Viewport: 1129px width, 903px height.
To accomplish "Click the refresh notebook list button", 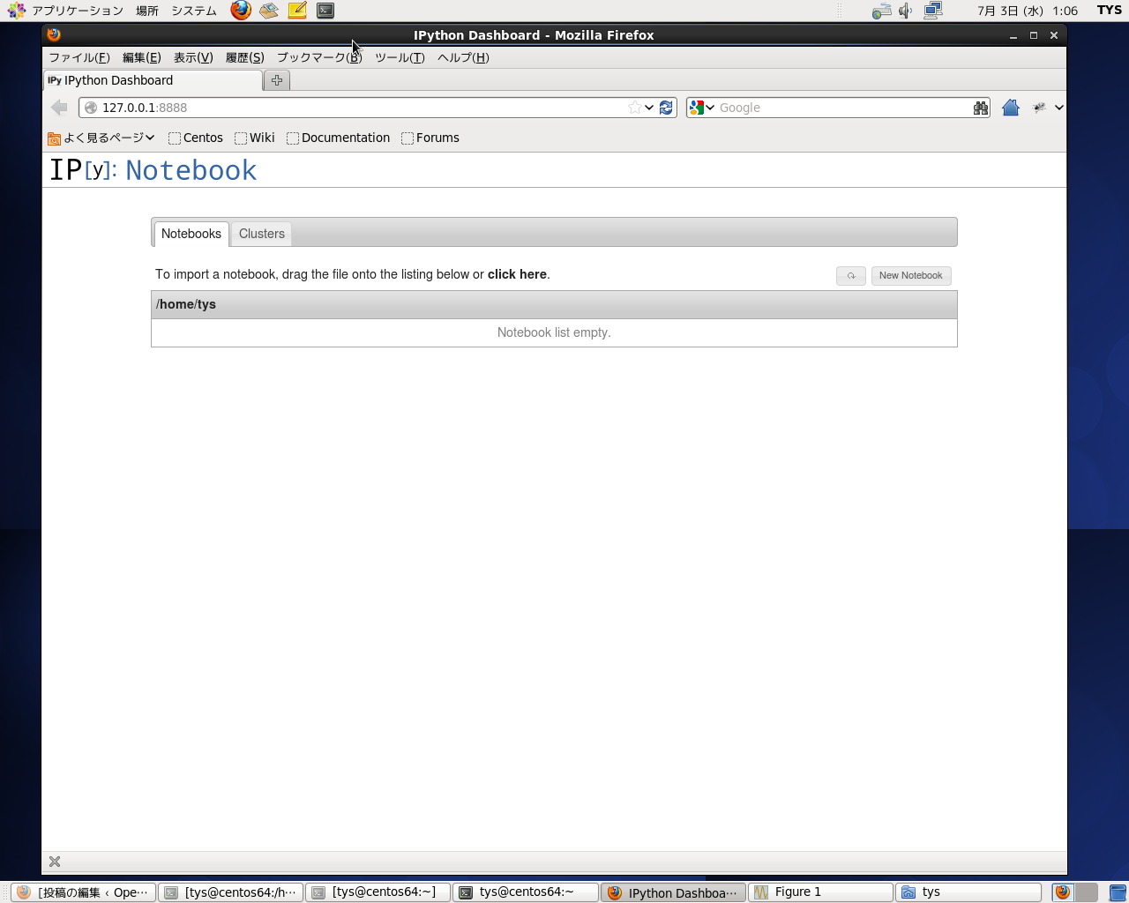I will click(x=850, y=276).
